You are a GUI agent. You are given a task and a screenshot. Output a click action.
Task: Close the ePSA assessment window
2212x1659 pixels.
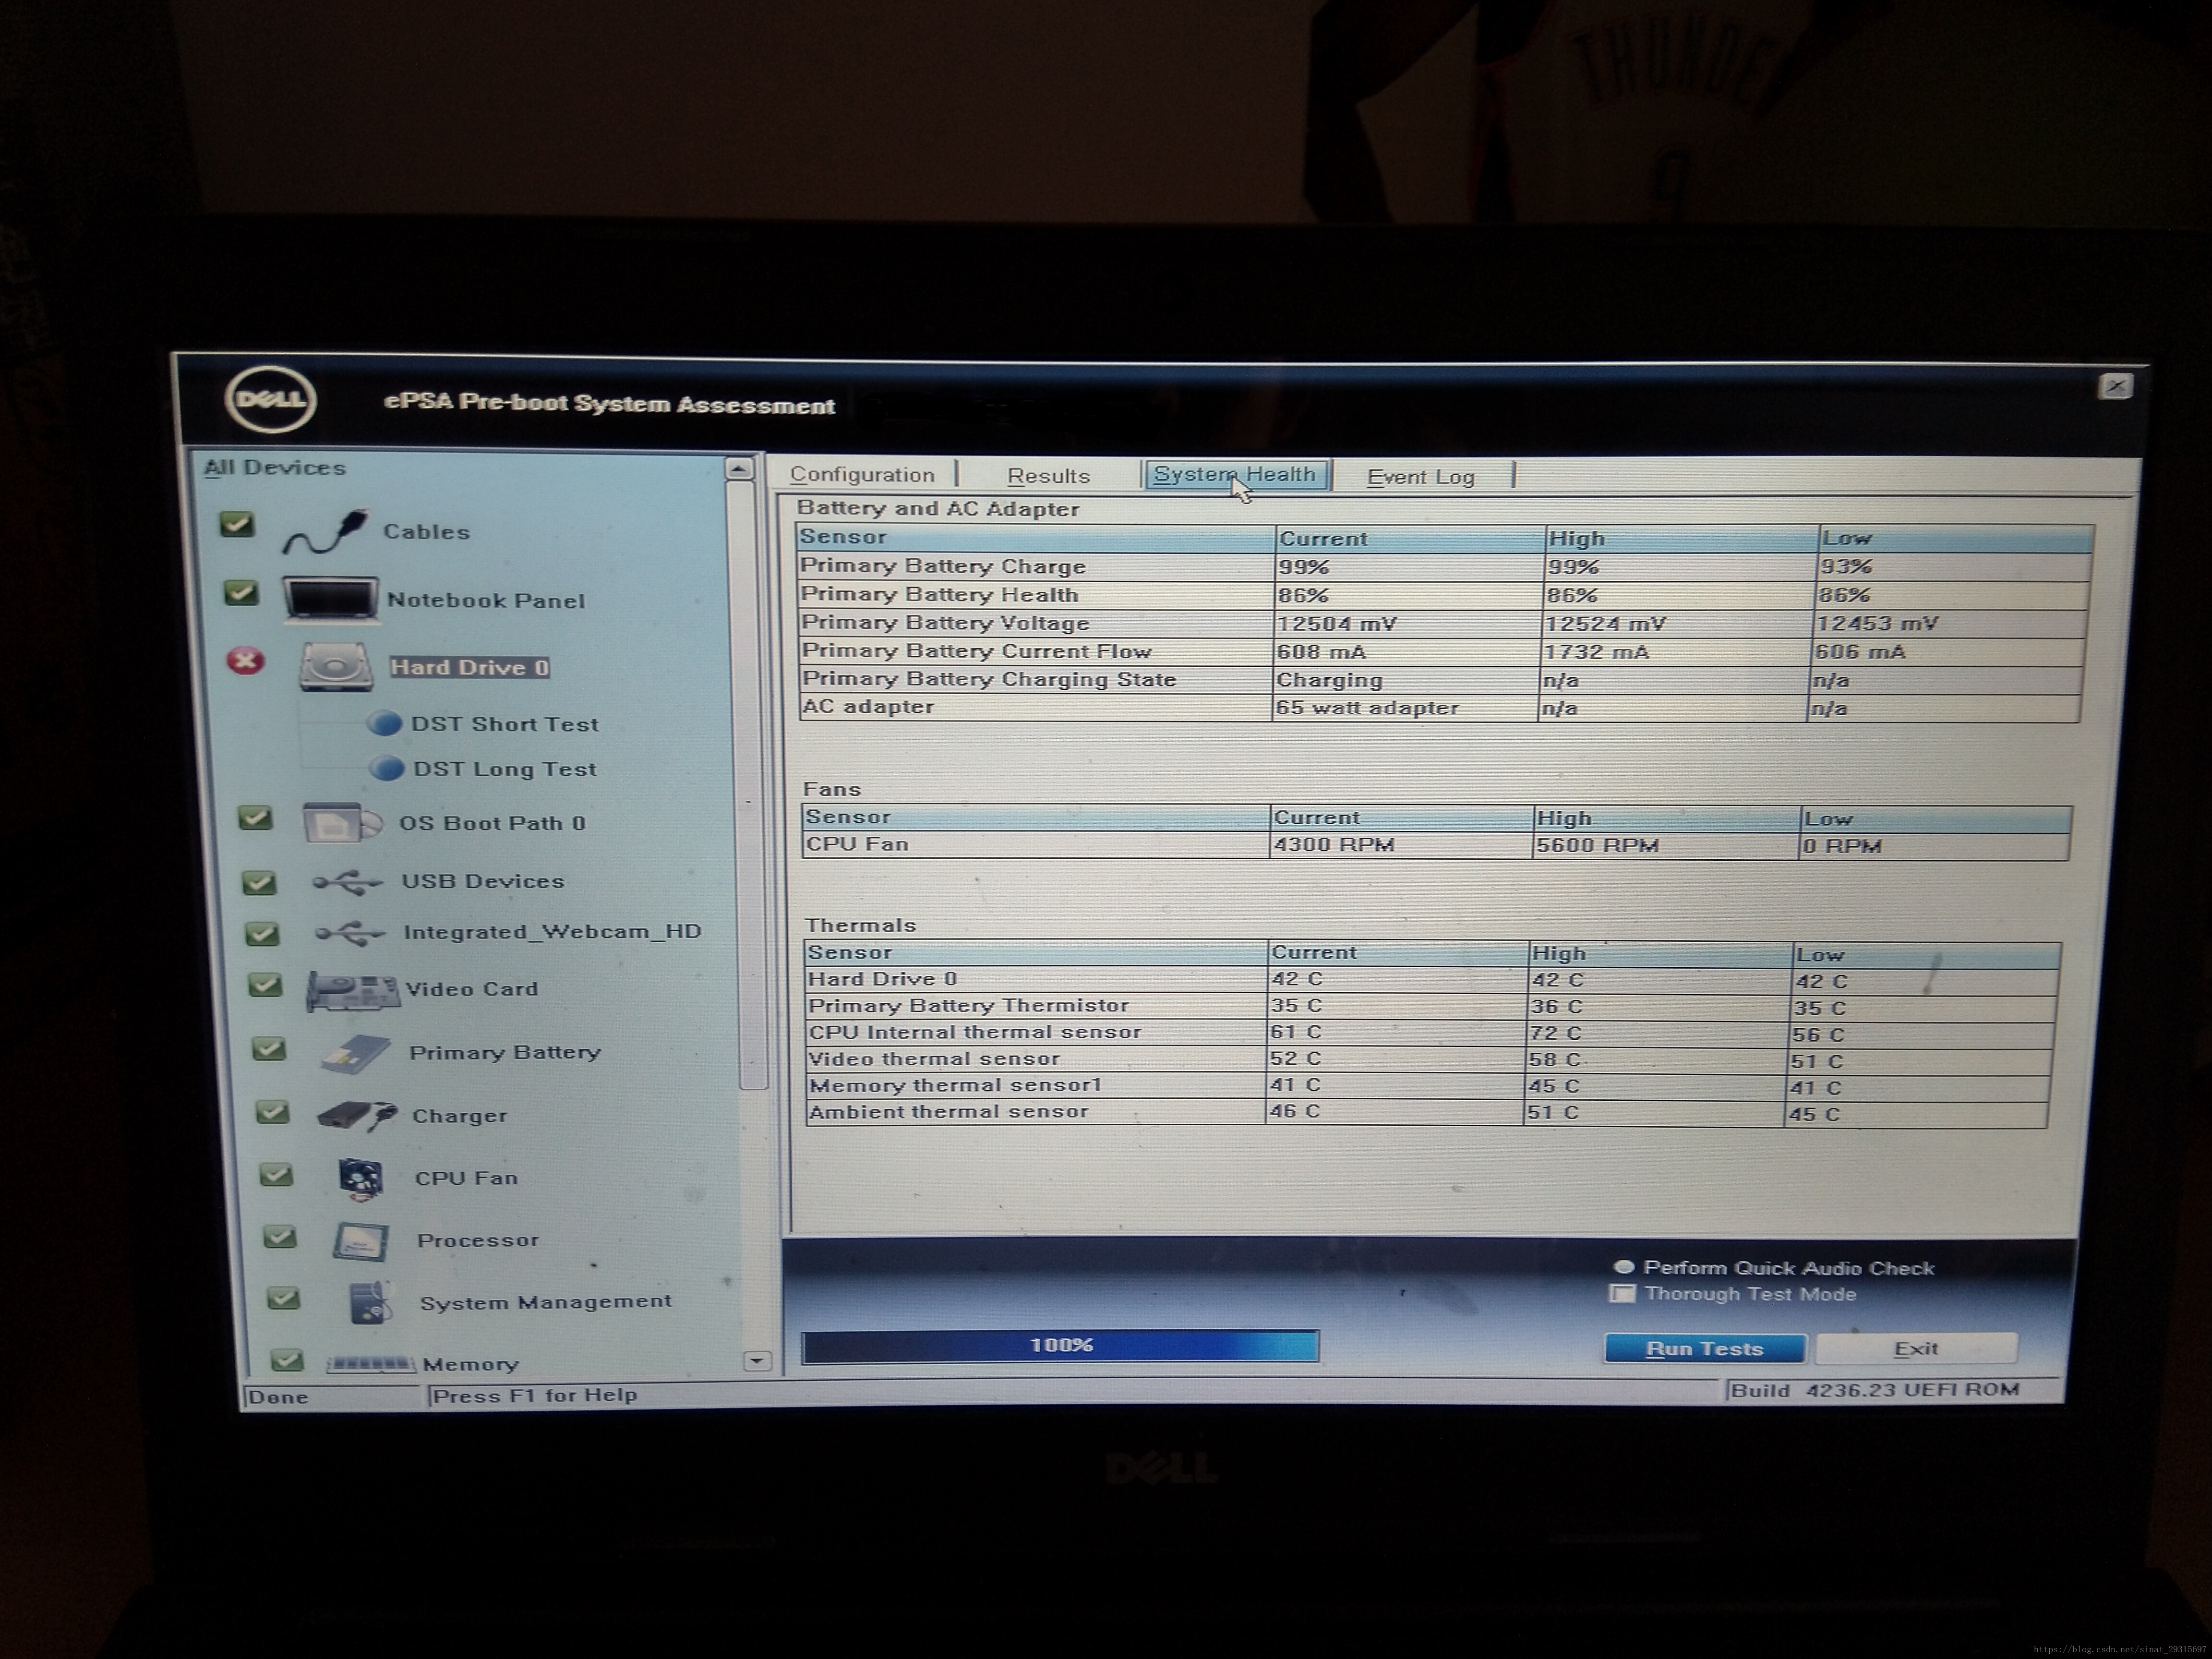2115,386
